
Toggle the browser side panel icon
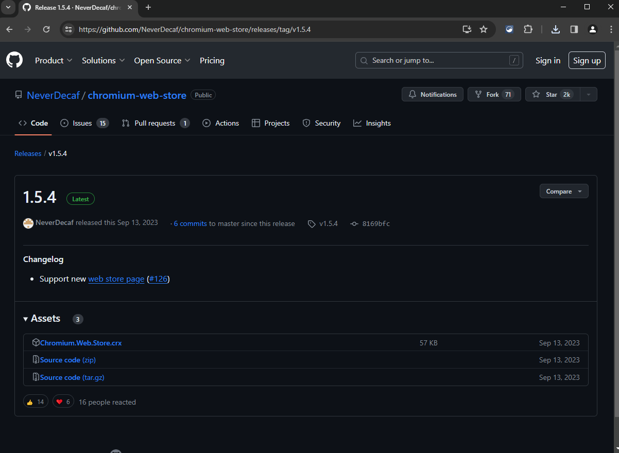pyautogui.click(x=574, y=29)
